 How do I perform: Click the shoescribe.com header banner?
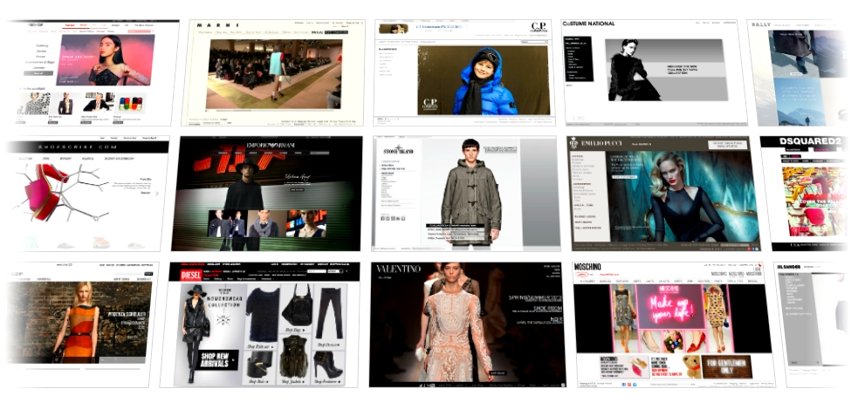(x=87, y=147)
